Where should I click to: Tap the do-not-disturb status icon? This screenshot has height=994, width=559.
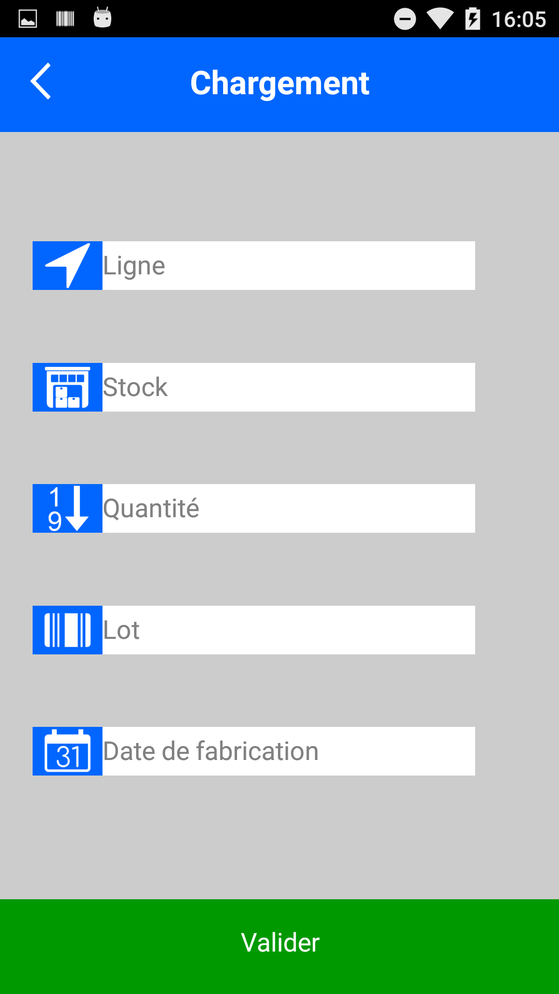405,19
